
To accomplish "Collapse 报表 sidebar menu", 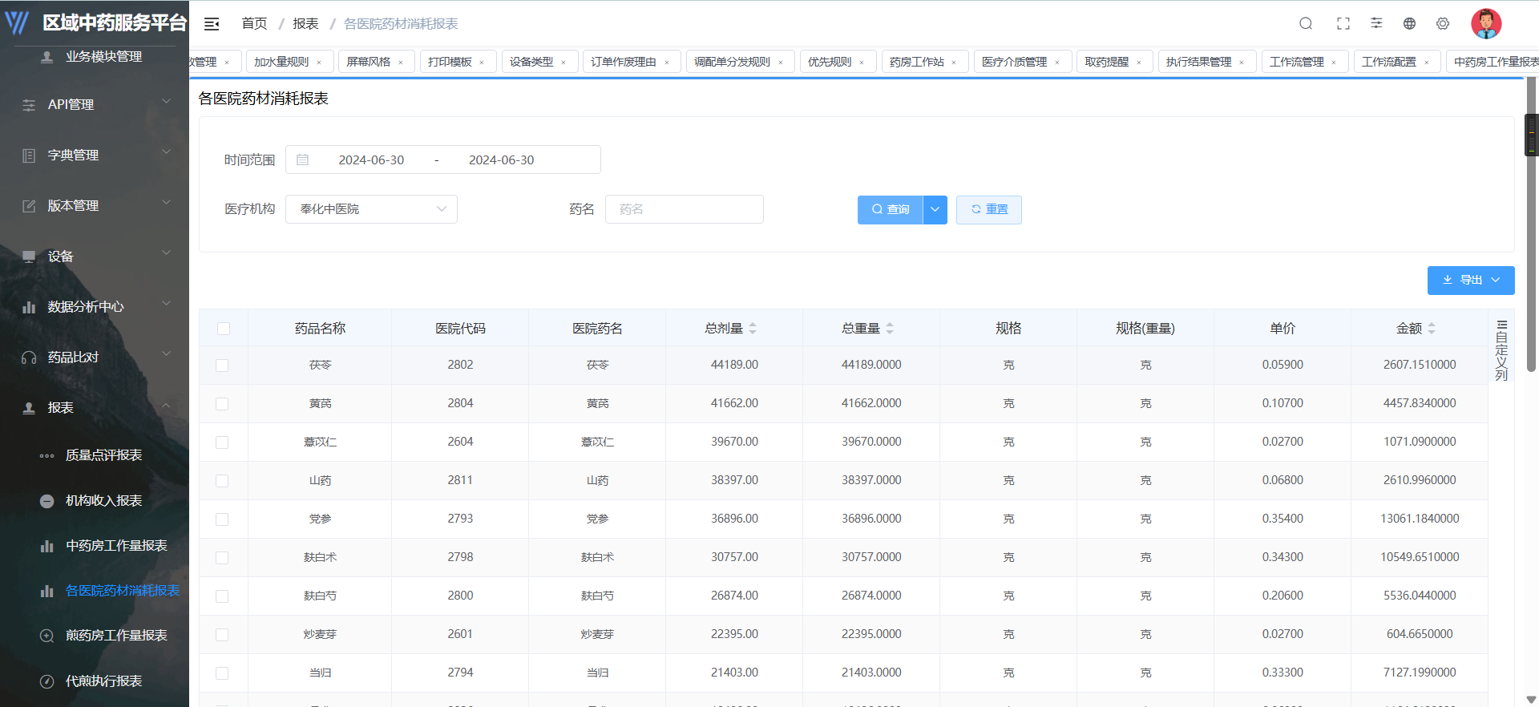I will click(x=95, y=407).
